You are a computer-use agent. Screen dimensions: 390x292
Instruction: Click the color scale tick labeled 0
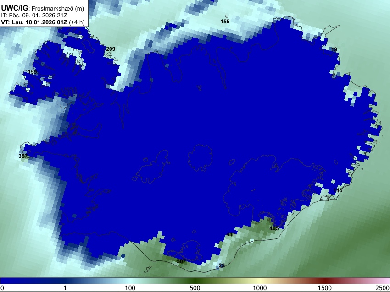[2, 288]
